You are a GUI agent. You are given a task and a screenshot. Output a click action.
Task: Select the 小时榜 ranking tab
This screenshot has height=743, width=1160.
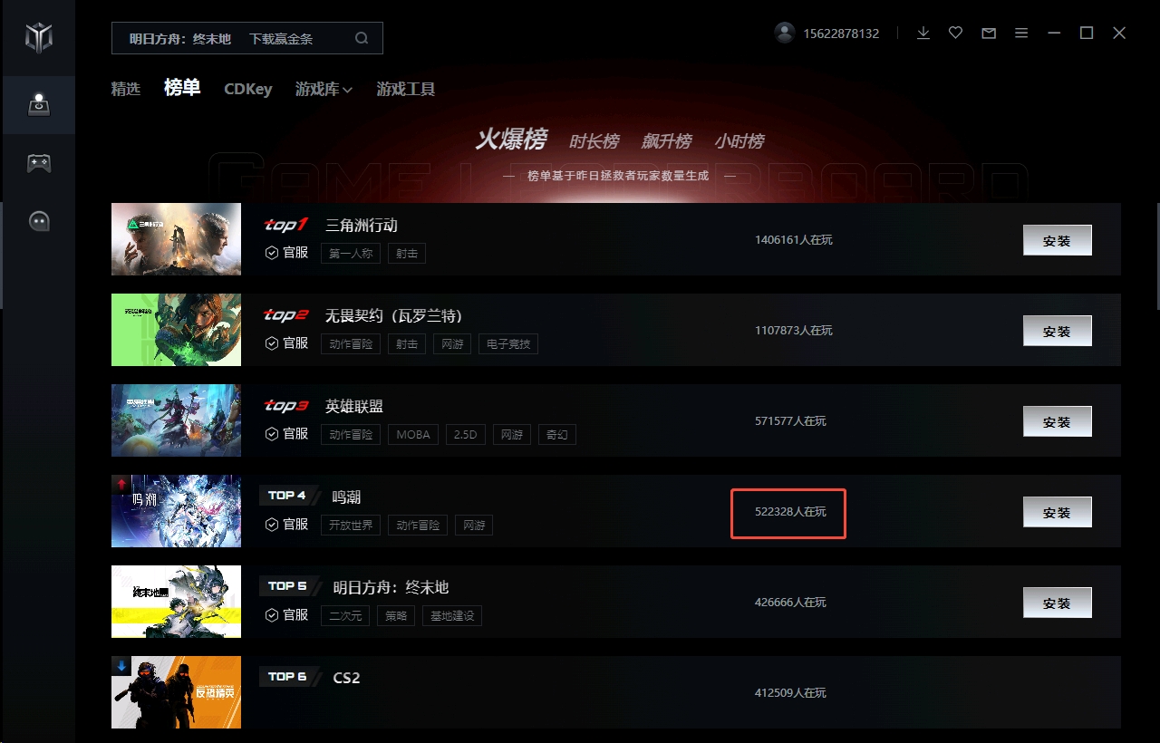tap(739, 141)
